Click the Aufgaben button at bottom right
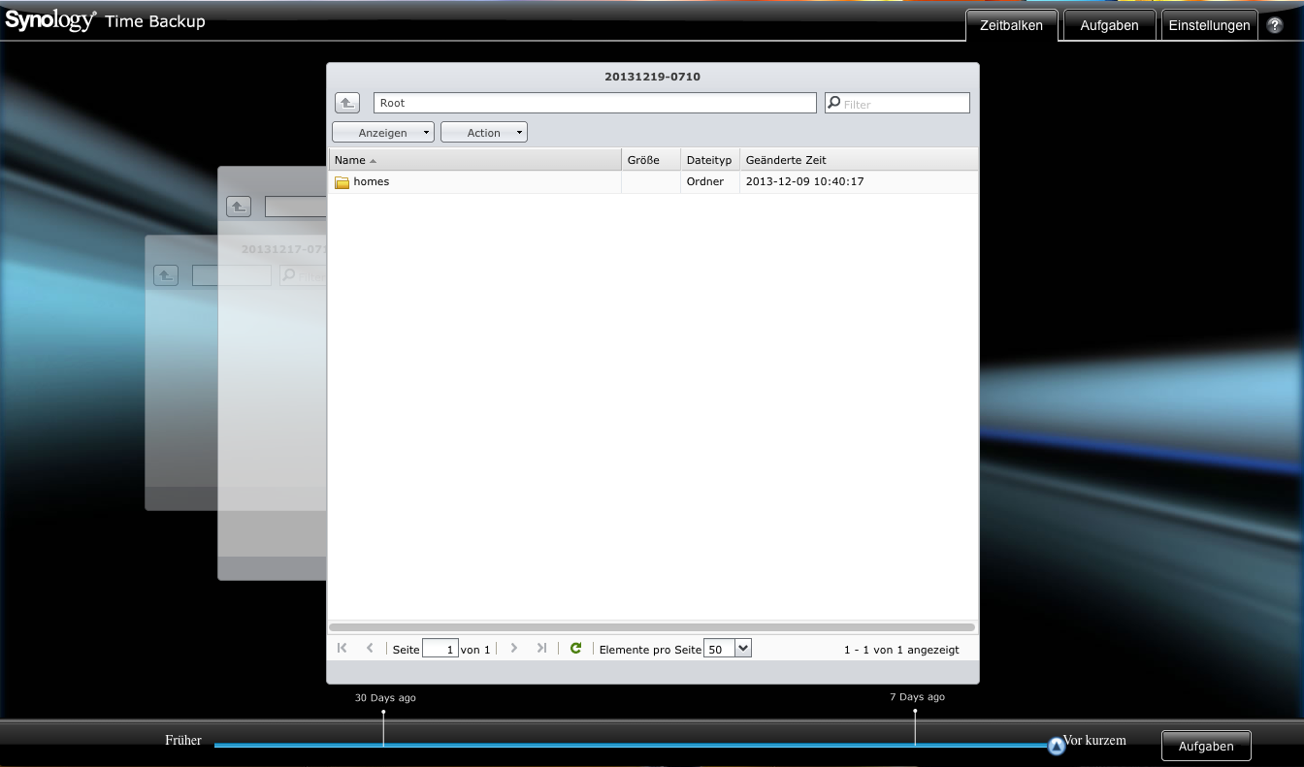The height and width of the screenshot is (767, 1304). [x=1206, y=746]
